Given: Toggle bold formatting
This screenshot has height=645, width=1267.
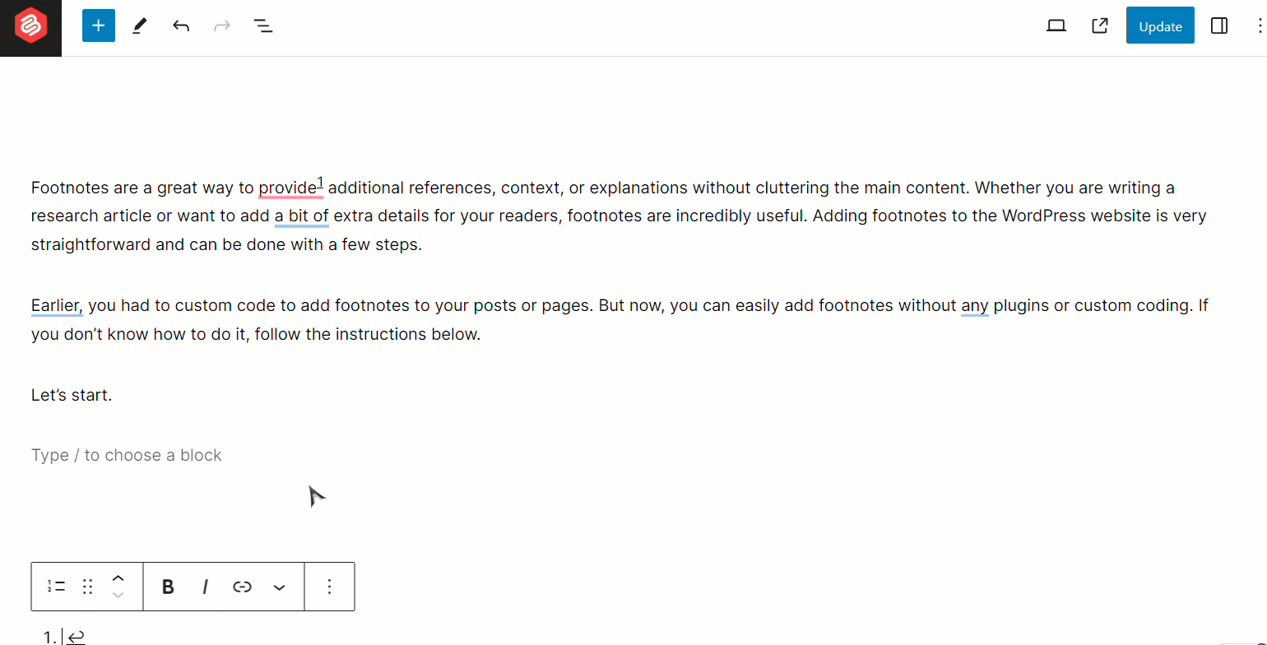Looking at the screenshot, I should point(168,587).
